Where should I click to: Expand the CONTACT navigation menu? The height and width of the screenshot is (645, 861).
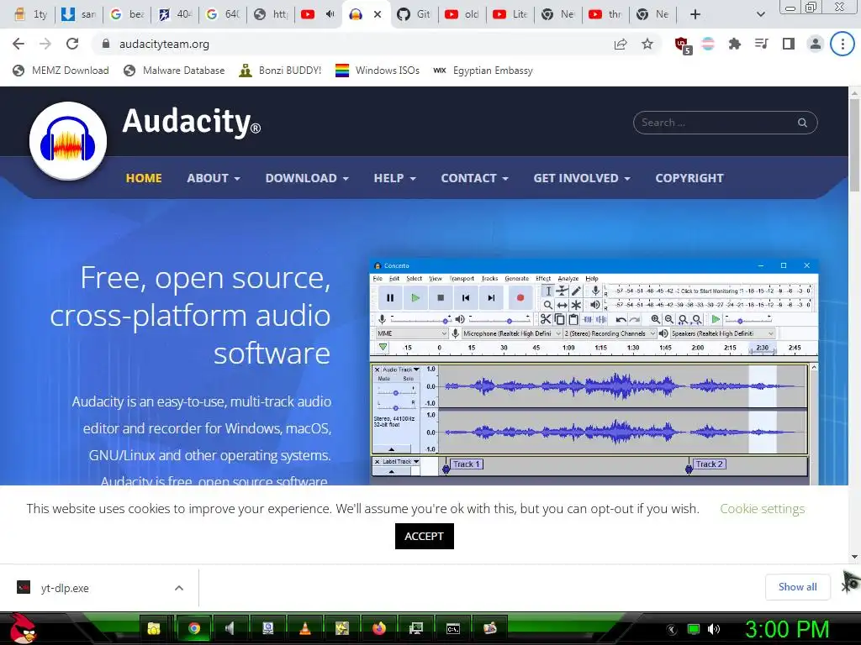(x=474, y=178)
